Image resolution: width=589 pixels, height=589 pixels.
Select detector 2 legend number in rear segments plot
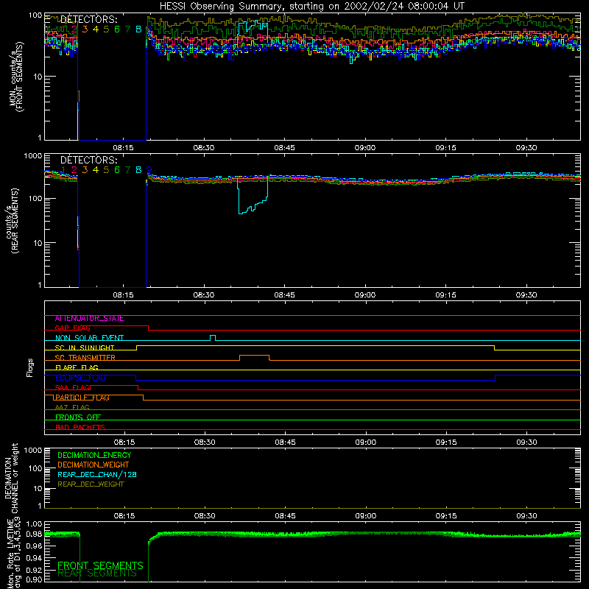point(74,170)
